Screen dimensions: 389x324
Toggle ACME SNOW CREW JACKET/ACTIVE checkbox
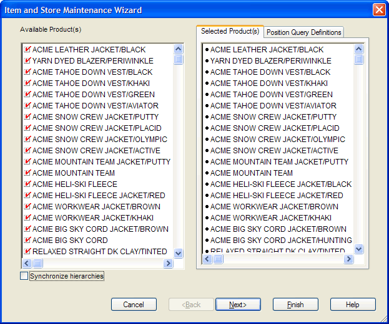[x=27, y=151]
